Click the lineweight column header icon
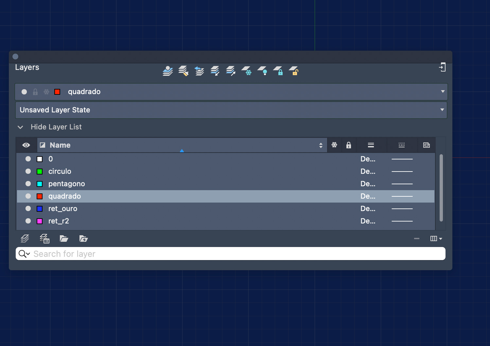The height and width of the screenshot is (346, 490). (371, 145)
